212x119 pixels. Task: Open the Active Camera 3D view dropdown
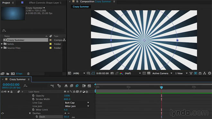[x=162, y=73]
